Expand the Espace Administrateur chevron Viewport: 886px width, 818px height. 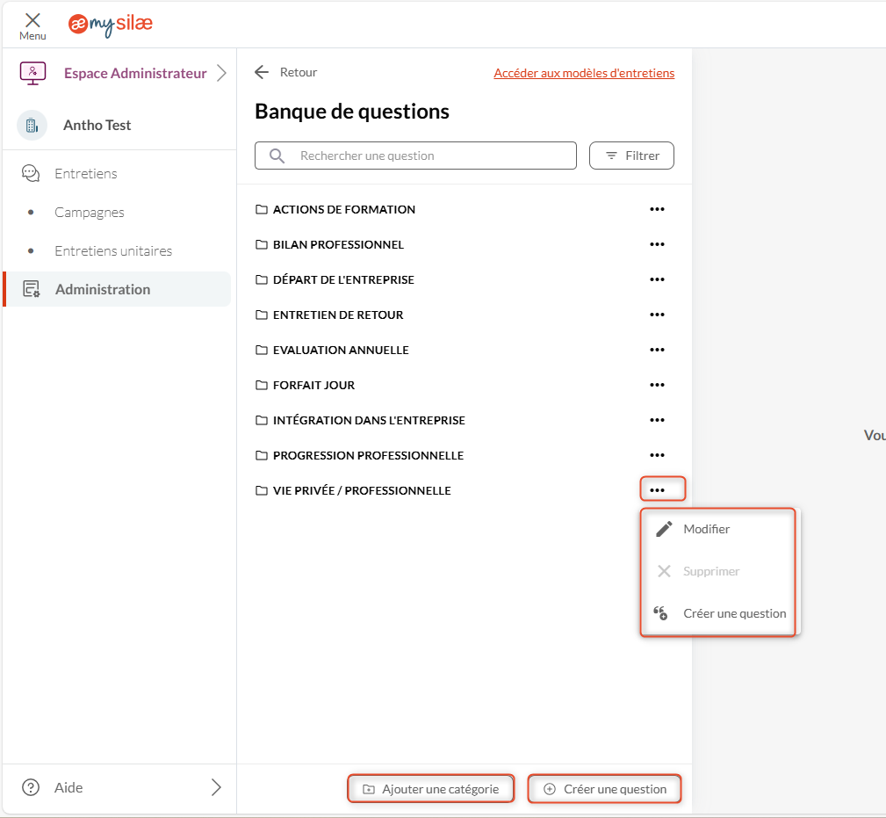coord(221,73)
